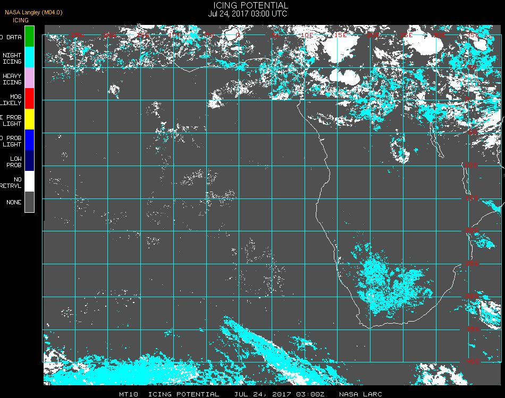
Task: Click the yellow Hi Prob Light swatch
Action: click(29, 119)
